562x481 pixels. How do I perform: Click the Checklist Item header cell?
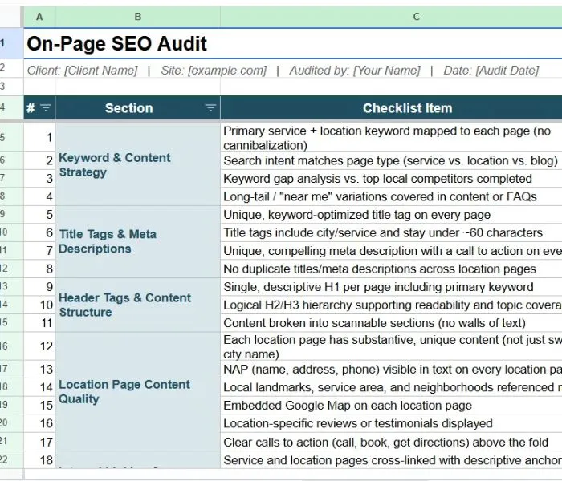(391, 107)
